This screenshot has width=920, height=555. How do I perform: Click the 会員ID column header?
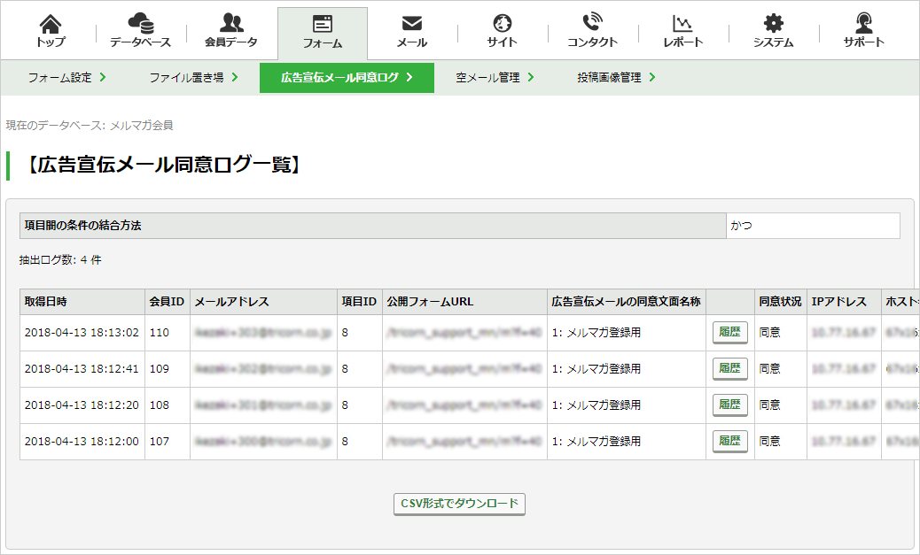click(x=168, y=302)
